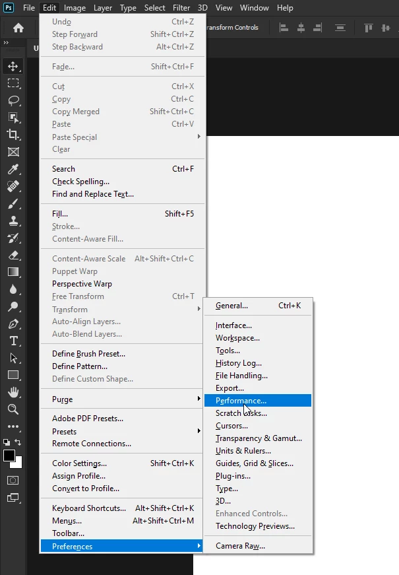This screenshot has height=575, width=399.
Task: Select the Lasso tool
Action: pyautogui.click(x=13, y=100)
